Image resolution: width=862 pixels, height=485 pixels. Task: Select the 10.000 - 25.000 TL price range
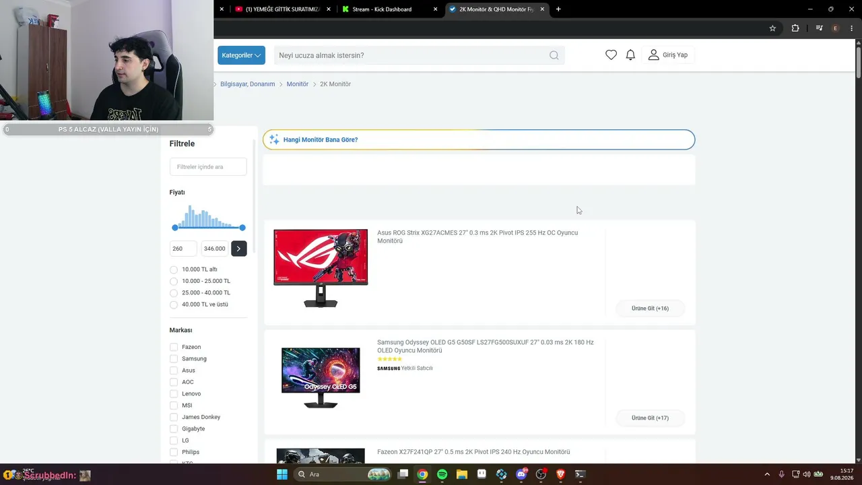point(174,282)
